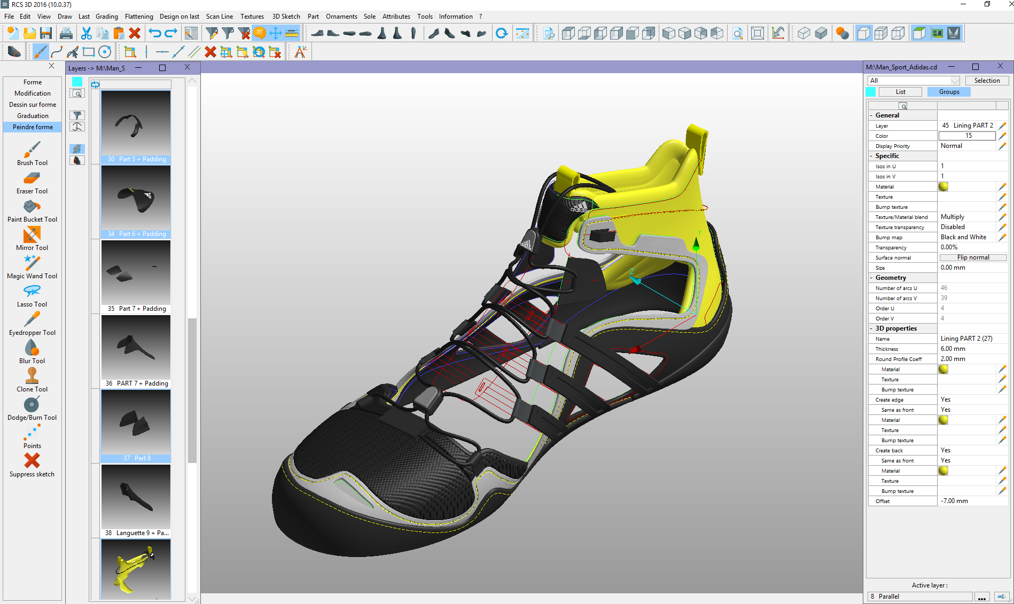1014x604 pixels.
Task: Toggle the green-top cube render button
Action: (919, 33)
